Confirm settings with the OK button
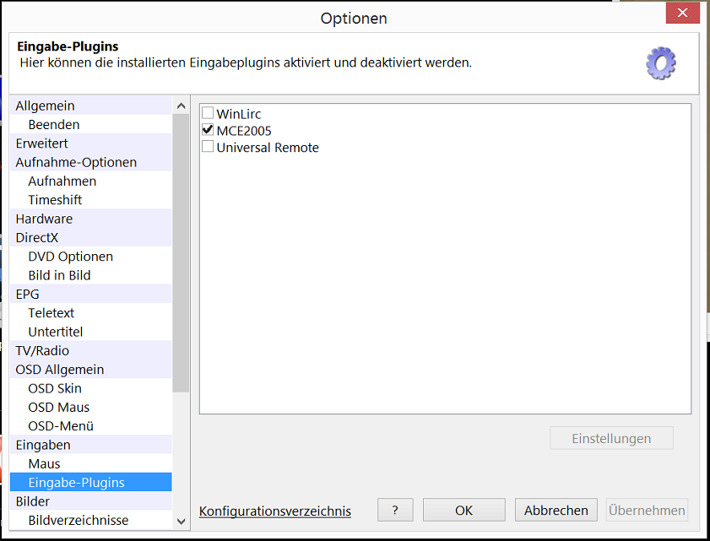Viewport: 710px width, 541px height. (463, 510)
